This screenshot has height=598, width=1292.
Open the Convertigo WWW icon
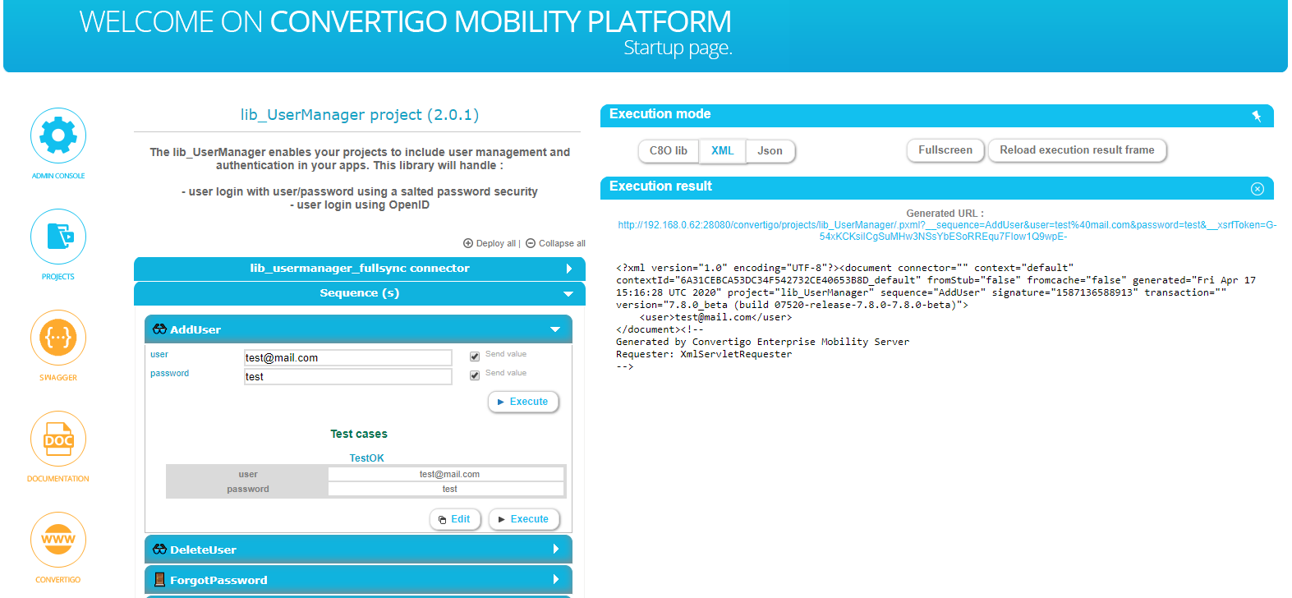(x=58, y=540)
